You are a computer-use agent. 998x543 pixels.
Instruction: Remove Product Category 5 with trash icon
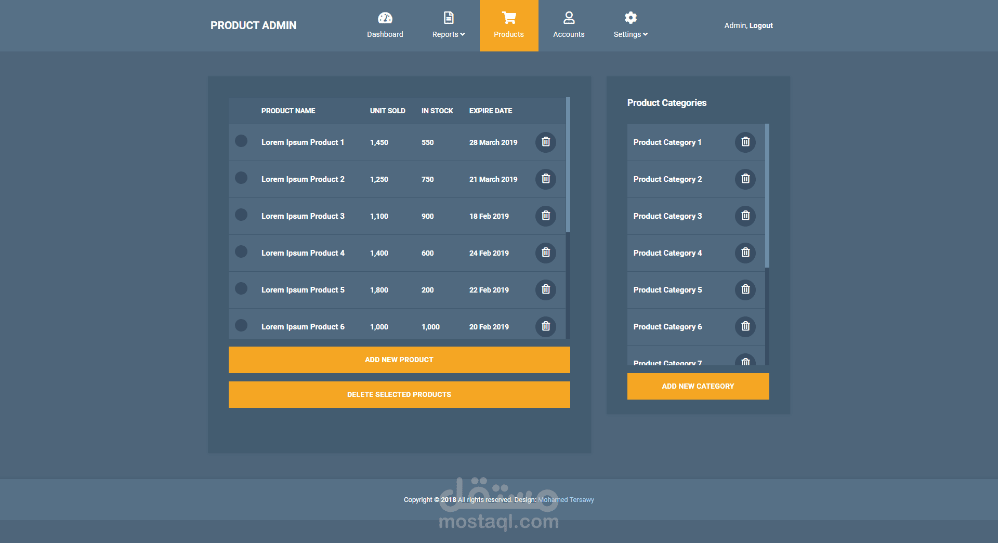(x=745, y=289)
